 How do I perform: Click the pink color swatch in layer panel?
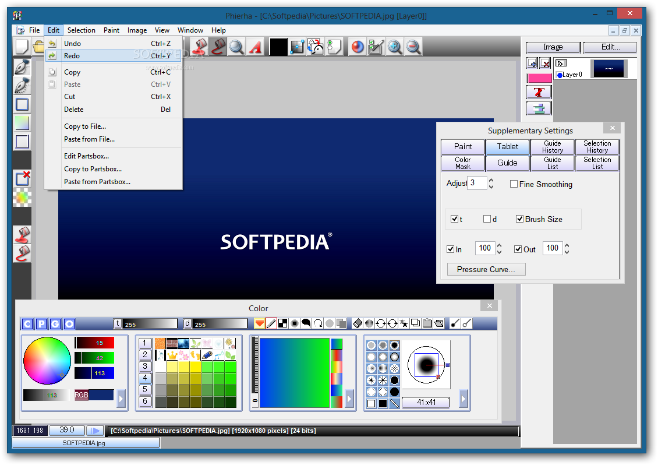coord(539,78)
